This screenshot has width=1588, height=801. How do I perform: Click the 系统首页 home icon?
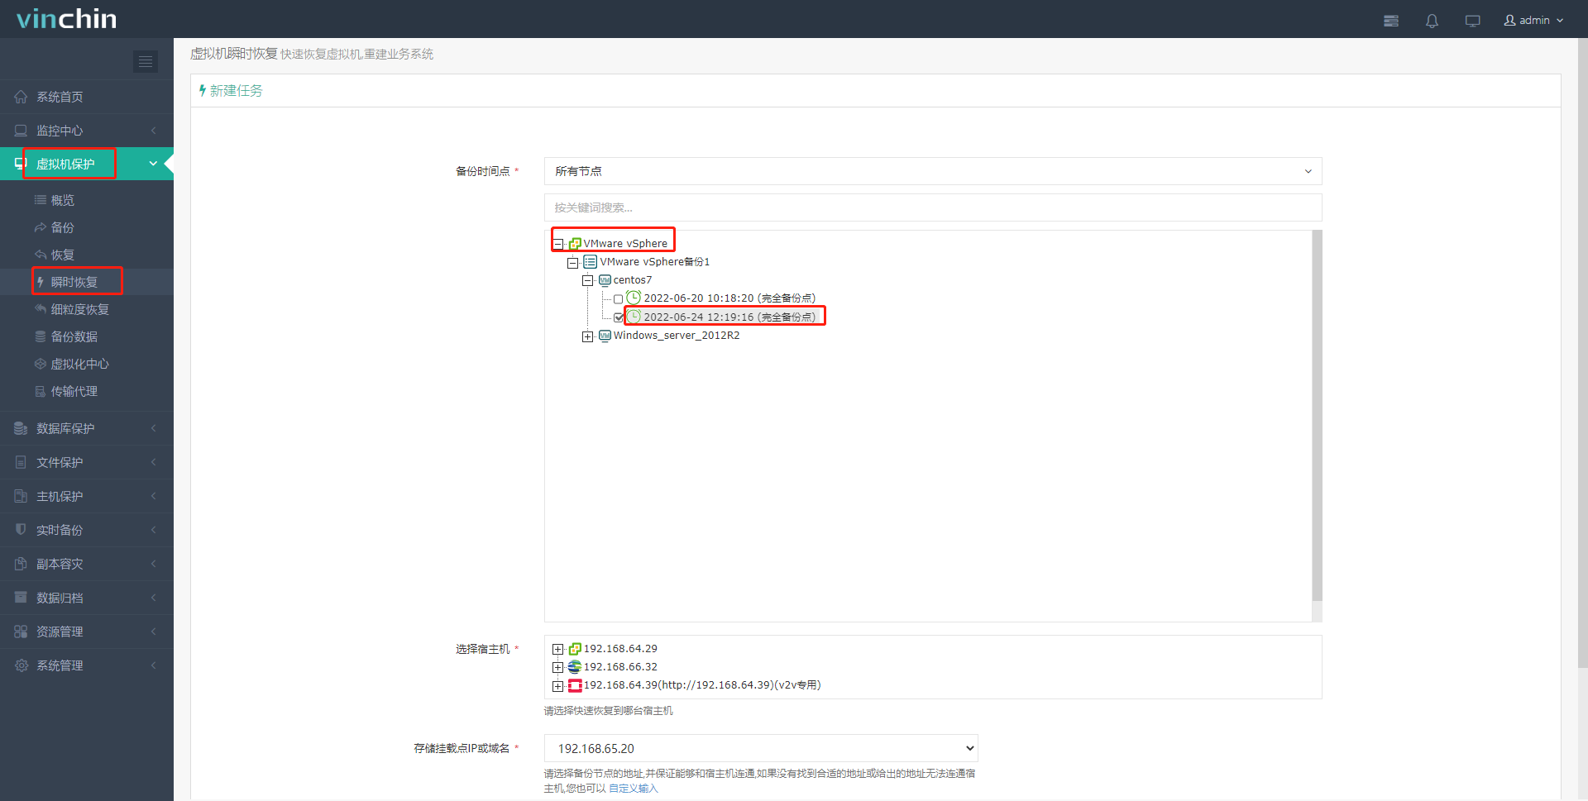[21, 97]
